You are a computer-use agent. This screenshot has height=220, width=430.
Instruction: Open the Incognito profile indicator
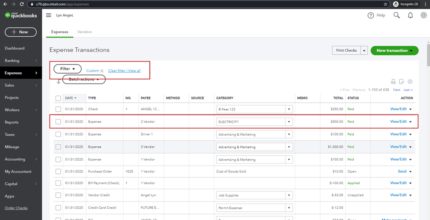pyautogui.click(x=406, y=4)
